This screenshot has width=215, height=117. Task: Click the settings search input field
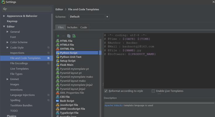coord(27,9)
